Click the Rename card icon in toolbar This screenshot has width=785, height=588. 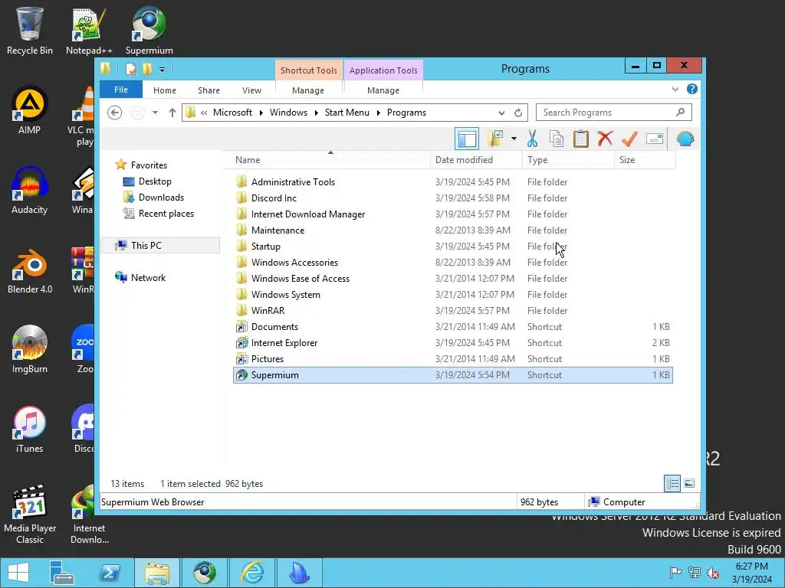(655, 139)
